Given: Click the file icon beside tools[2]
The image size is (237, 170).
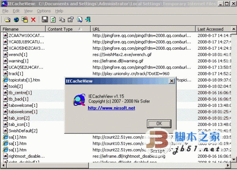Looking at the screenshot, I should pyautogui.click(x=6, y=86).
